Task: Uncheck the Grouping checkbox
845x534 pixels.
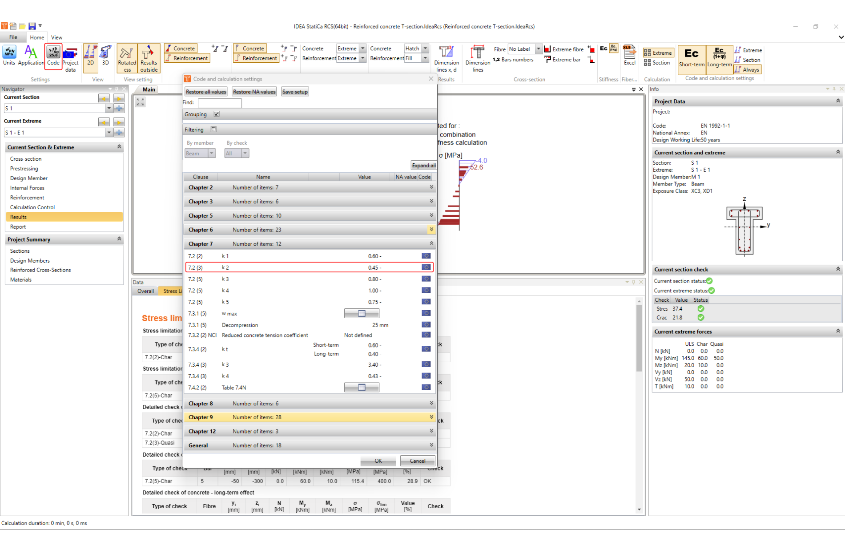Action: (x=217, y=114)
